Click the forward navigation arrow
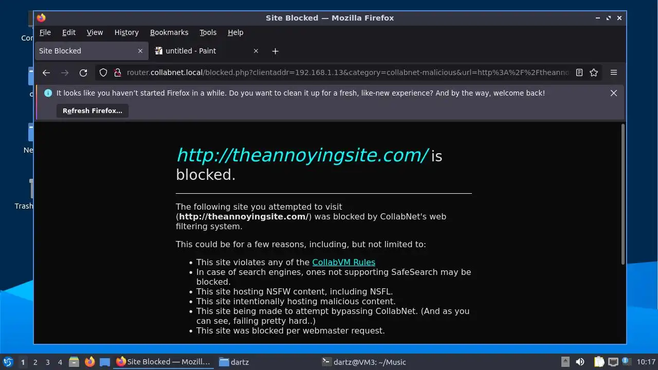This screenshot has width=658, height=370. (65, 72)
